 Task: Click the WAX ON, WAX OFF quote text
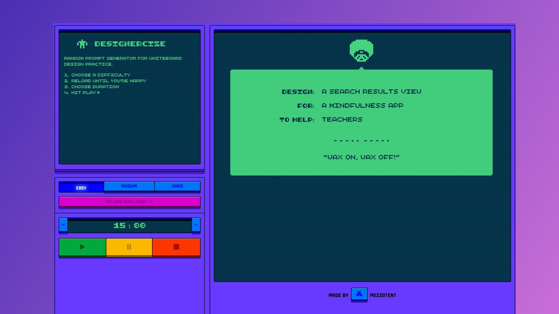(361, 157)
